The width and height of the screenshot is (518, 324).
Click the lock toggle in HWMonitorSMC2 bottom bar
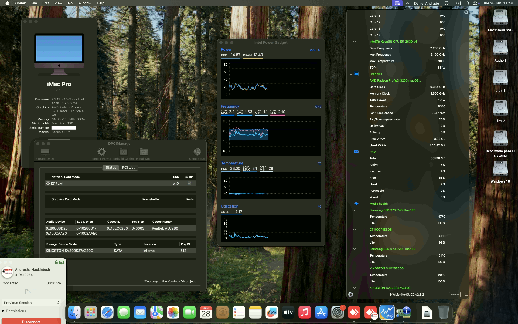(x=466, y=295)
